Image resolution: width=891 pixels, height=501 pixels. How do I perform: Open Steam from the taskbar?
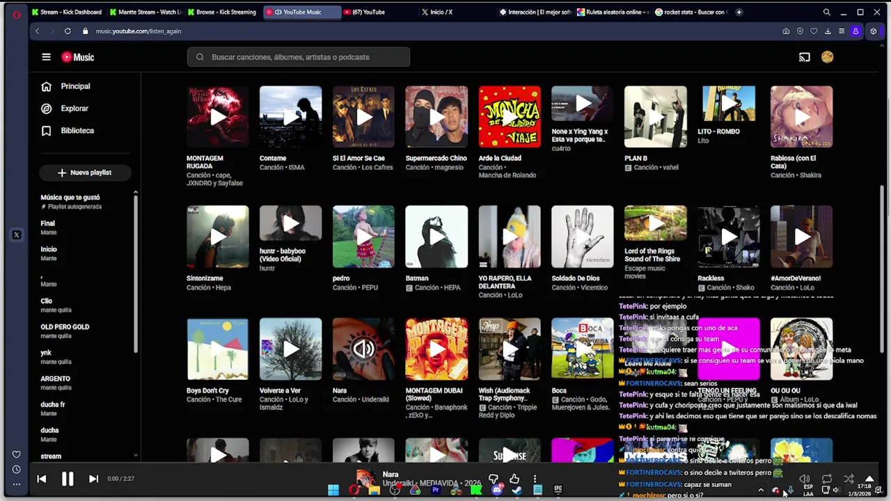(517, 491)
